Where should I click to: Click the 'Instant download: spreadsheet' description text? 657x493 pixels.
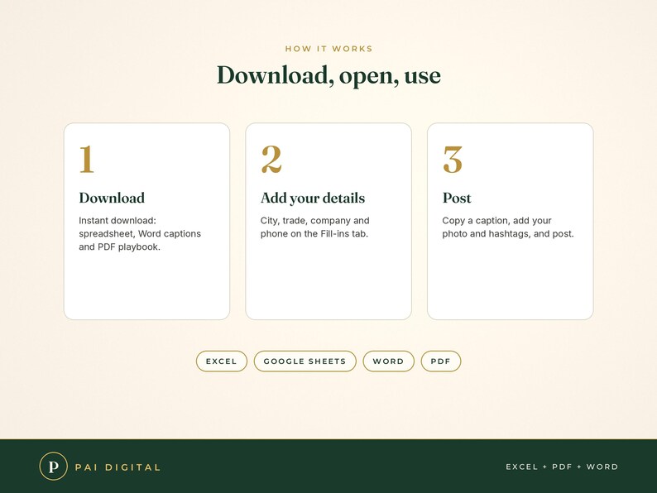(140, 234)
